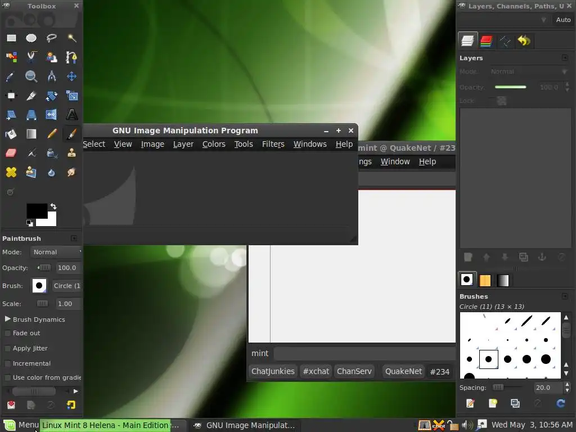
Task: Select the Zoom magnifier tool
Action: (31, 76)
